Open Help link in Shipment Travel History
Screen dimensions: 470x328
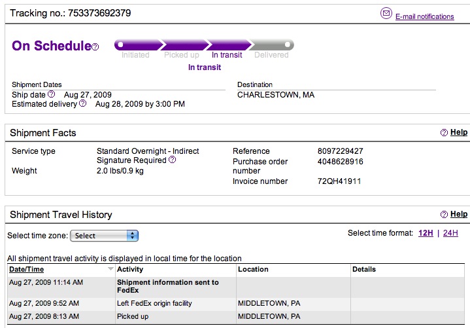point(459,214)
